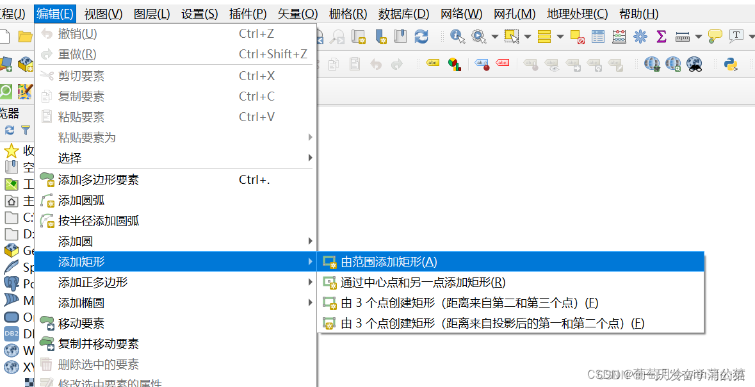Select 按半径添加圆弧 menu entry
This screenshot has width=755, height=387.
pos(175,220)
